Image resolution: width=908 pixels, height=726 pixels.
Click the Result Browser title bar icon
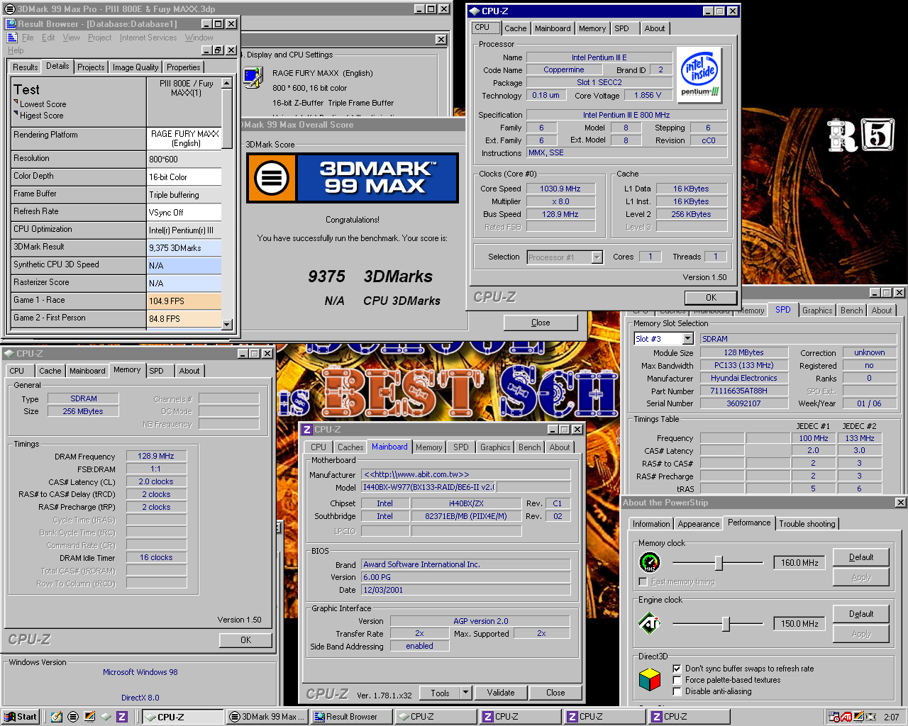coord(11,23)
